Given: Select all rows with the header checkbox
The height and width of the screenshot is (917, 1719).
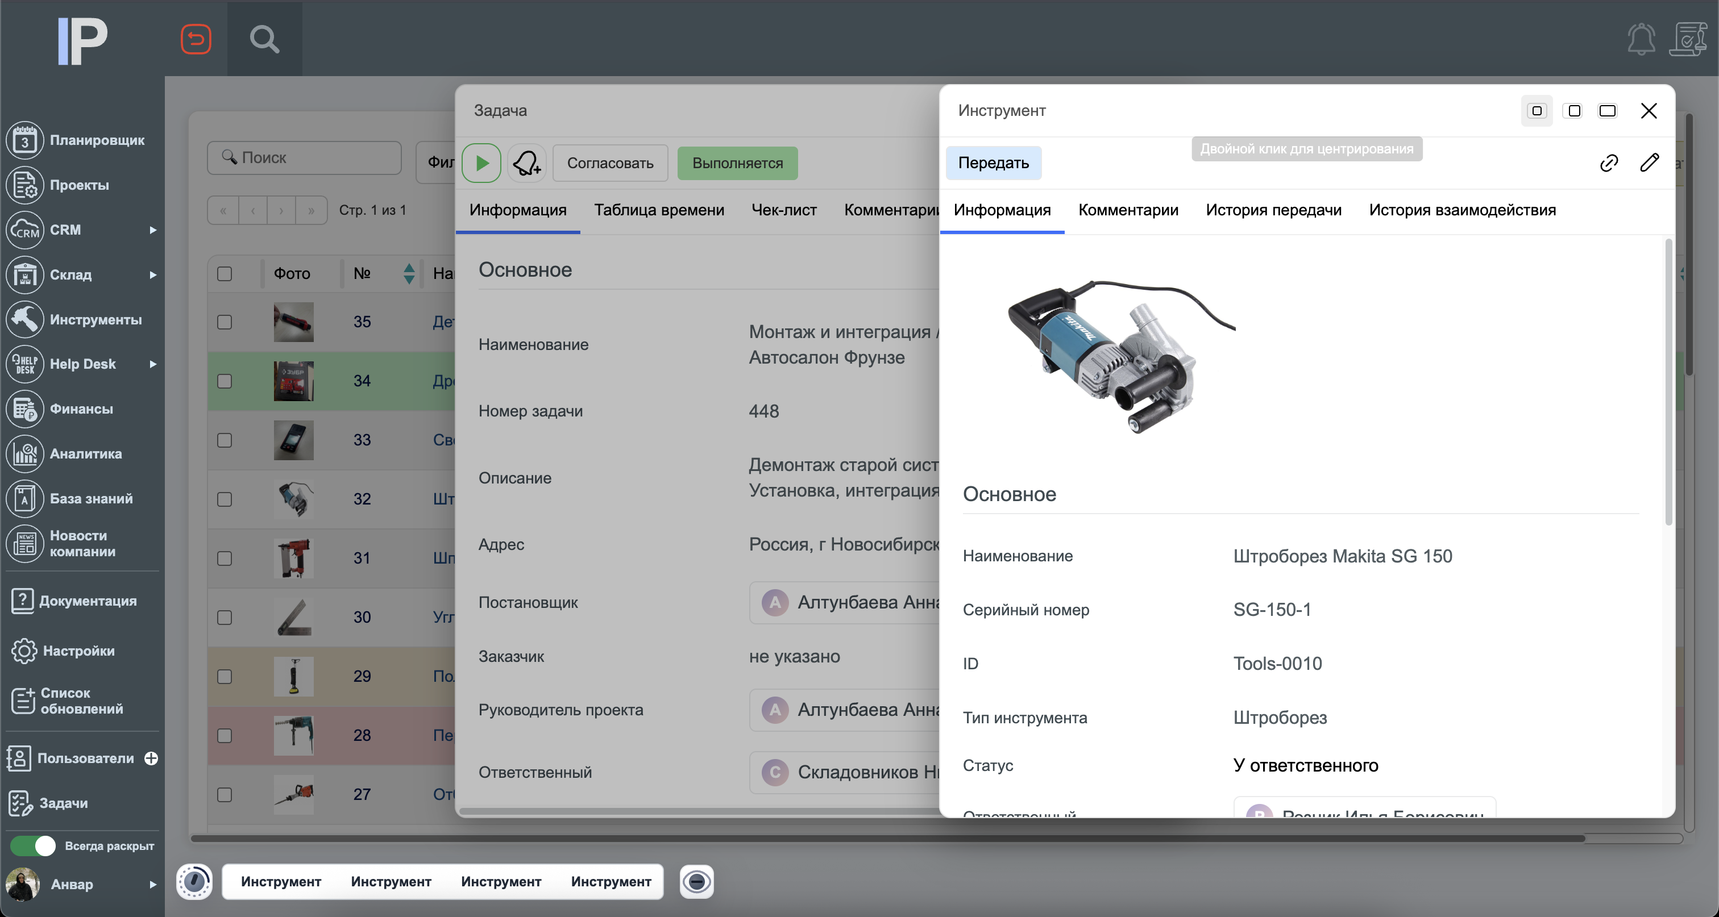Looking at the screenshot, I should pyautogui.click(x=224, y=273).
